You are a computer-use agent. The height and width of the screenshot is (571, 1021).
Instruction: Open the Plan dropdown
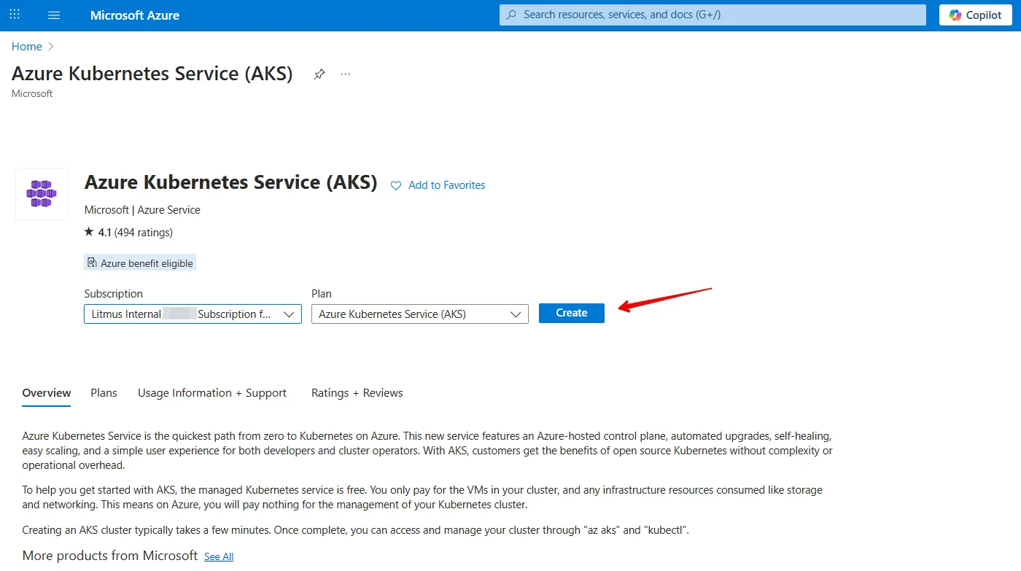click(x=420, y=314)
